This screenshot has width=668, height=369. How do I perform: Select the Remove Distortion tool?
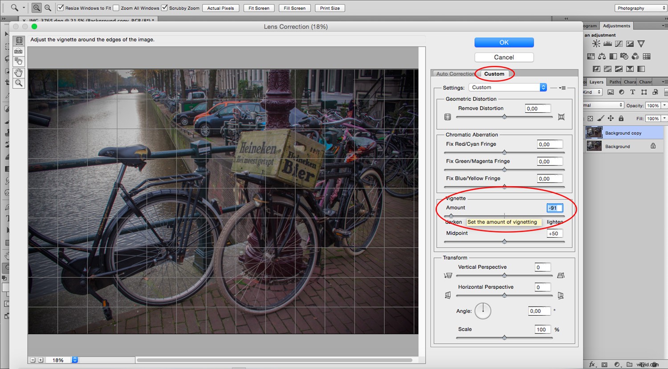pyautogui.click(x=19, y=41)
